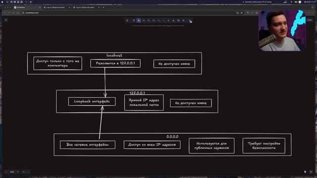Select the '127.0.0.1' title text
Image resolution: width=317 pixels, height=178 pixels.
(137, 93)
